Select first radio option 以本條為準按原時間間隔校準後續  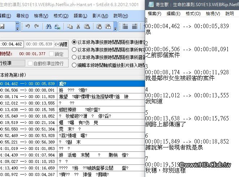coord(74,42)
